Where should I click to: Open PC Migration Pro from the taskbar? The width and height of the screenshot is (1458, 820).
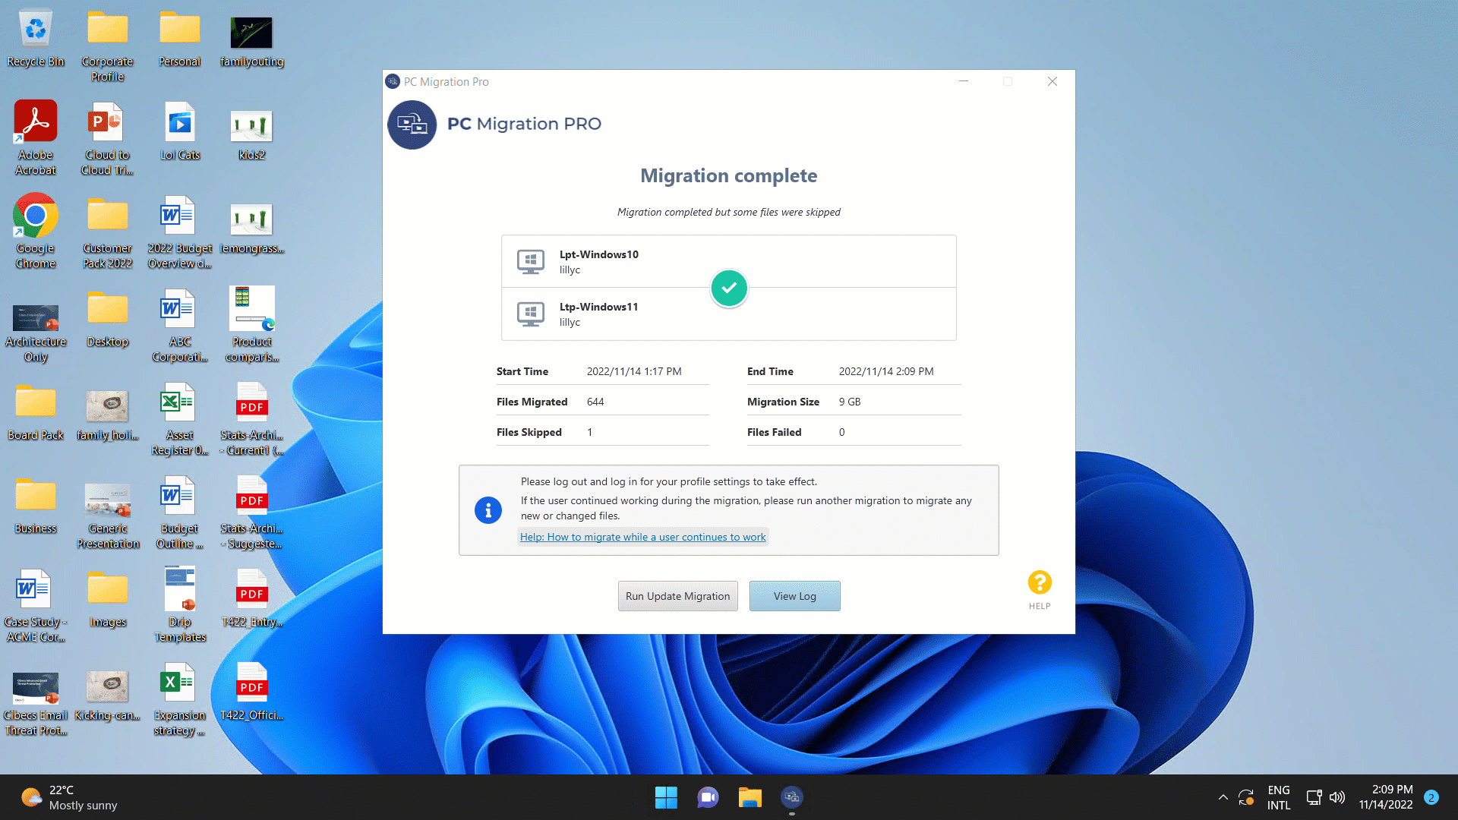coord(792,797)
